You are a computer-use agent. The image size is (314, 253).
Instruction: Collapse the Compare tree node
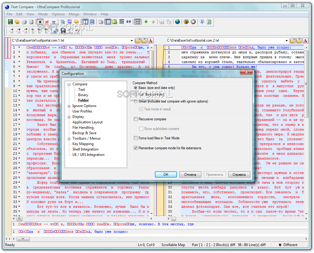click(x=69, y=85)
